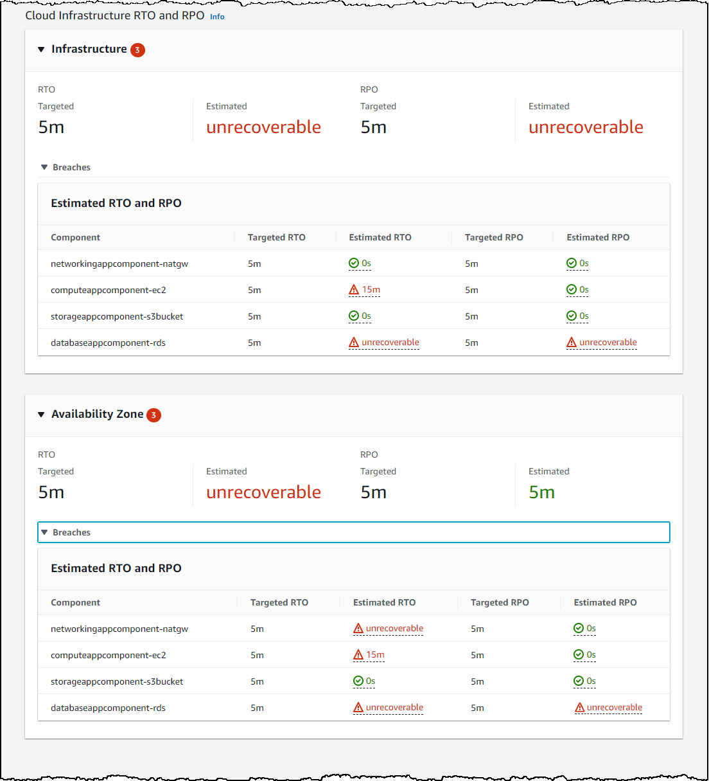
Task: Click the green check icon for natgw Estimated RPO
Action: (571, 263)
